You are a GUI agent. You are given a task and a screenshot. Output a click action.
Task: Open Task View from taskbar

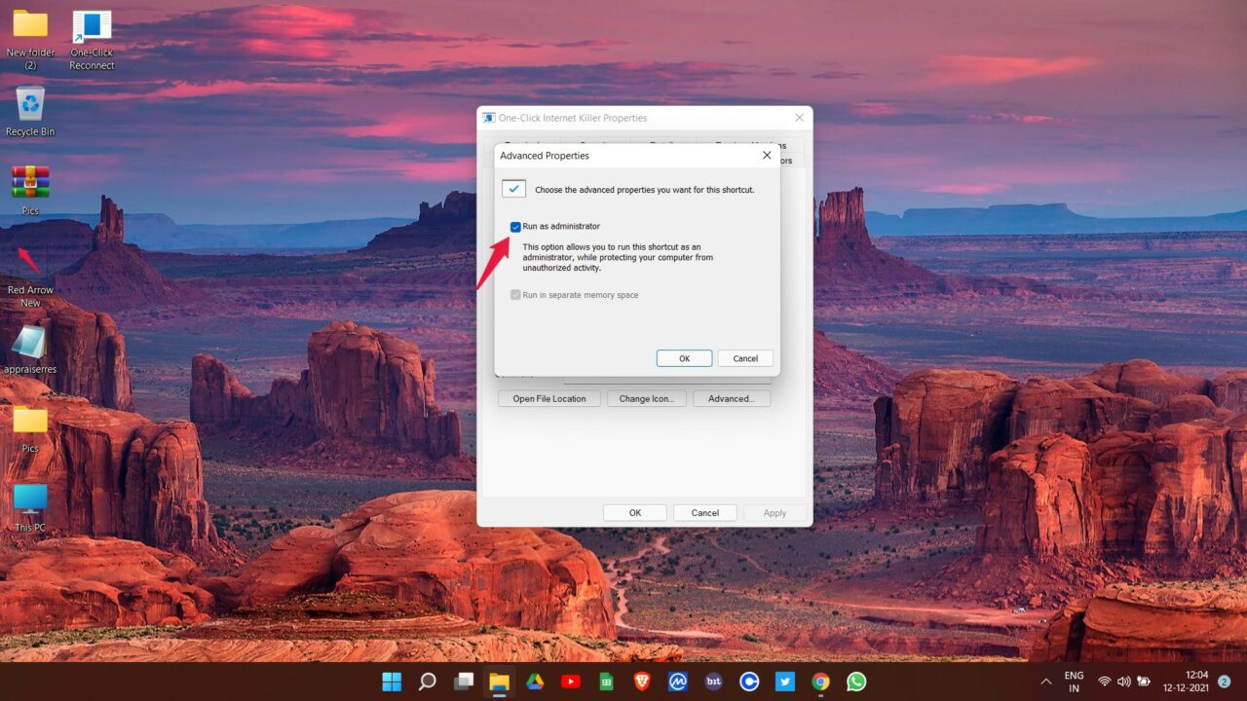click(x=464, y=682)
